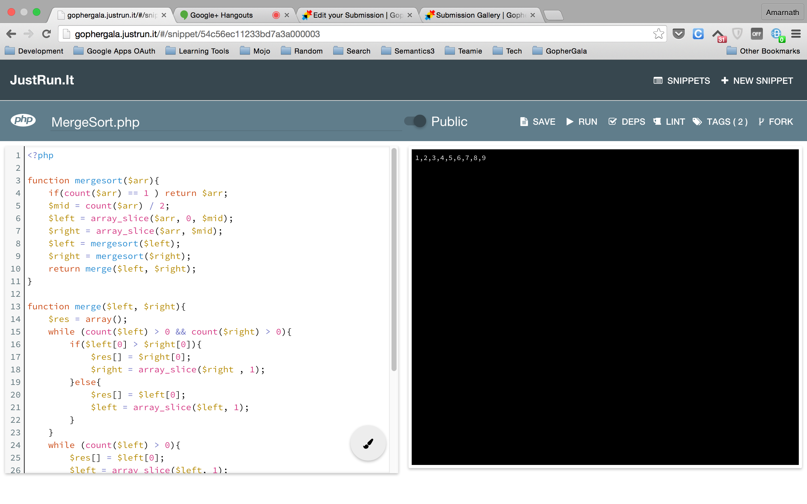Bookmark page with the star icon
807x504 pixels.
click(x=658, y=34)
